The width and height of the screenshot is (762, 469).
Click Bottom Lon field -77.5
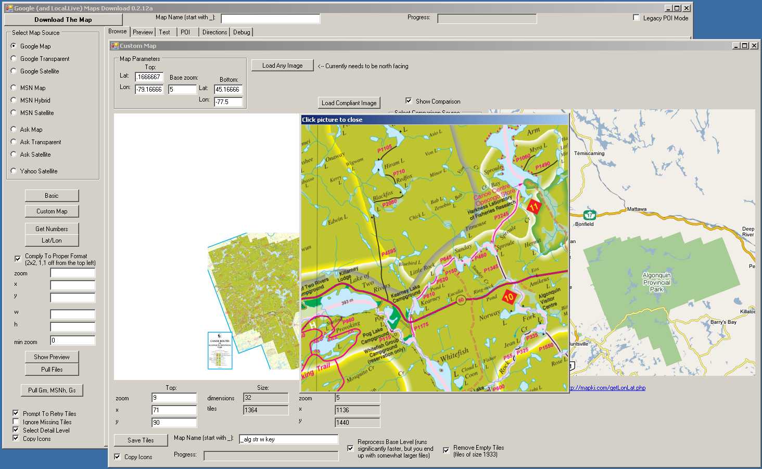(228, 102)
